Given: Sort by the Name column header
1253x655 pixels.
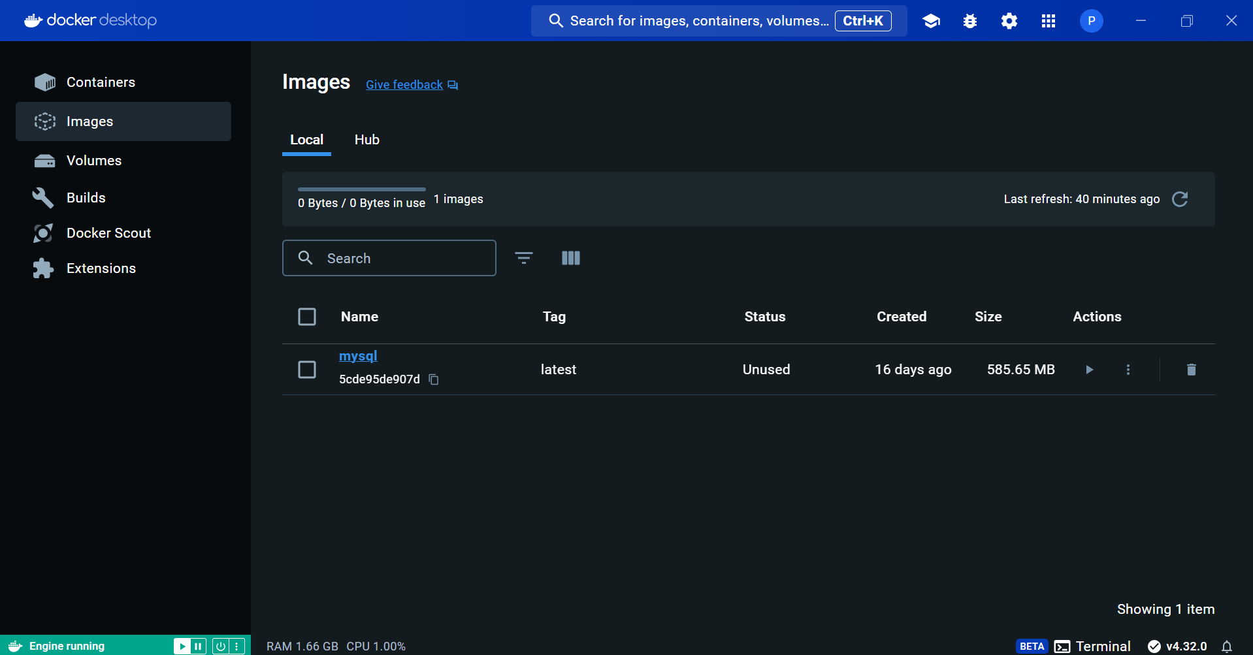Looking at the screenshot, I should 359,317.
